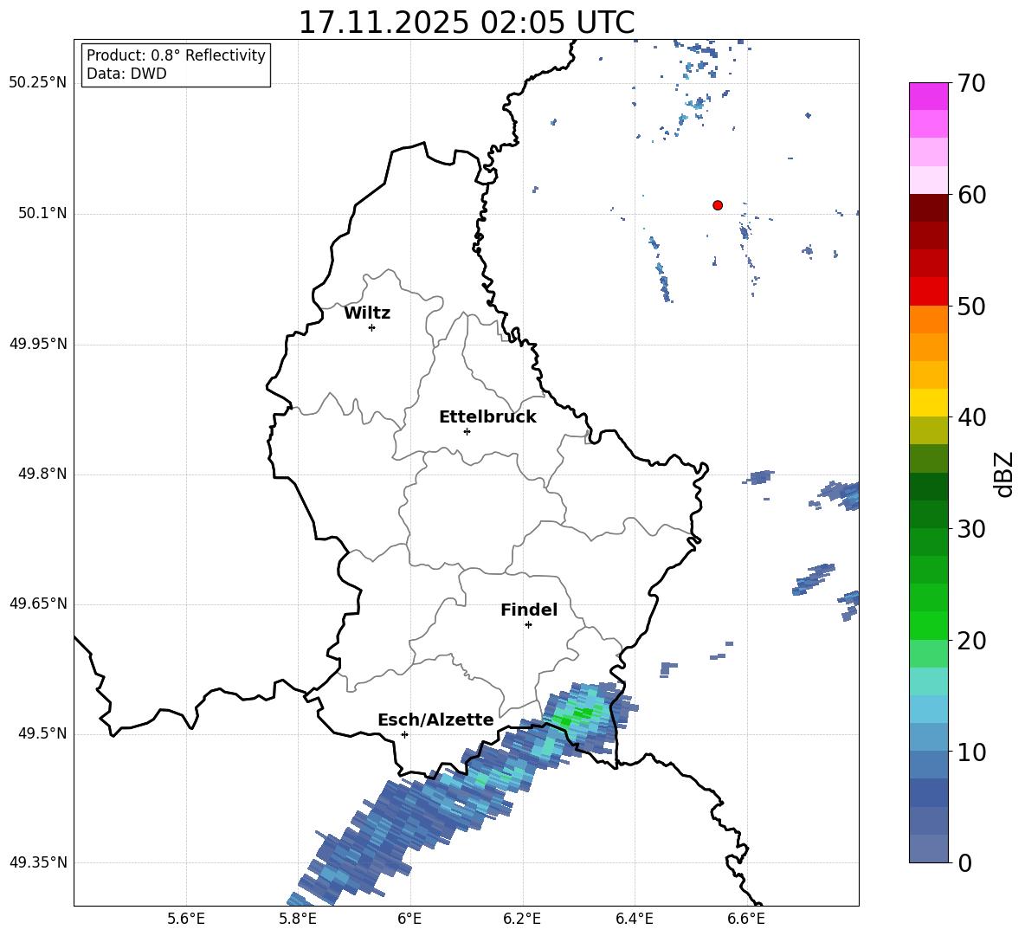
Task: Click the dBZ colorbar label
Action: click(x=1003, y=474)
